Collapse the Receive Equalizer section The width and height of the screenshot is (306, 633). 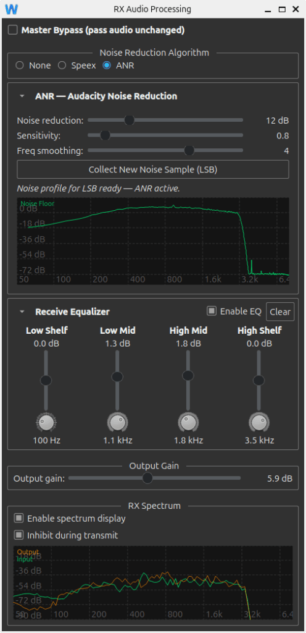22,312
